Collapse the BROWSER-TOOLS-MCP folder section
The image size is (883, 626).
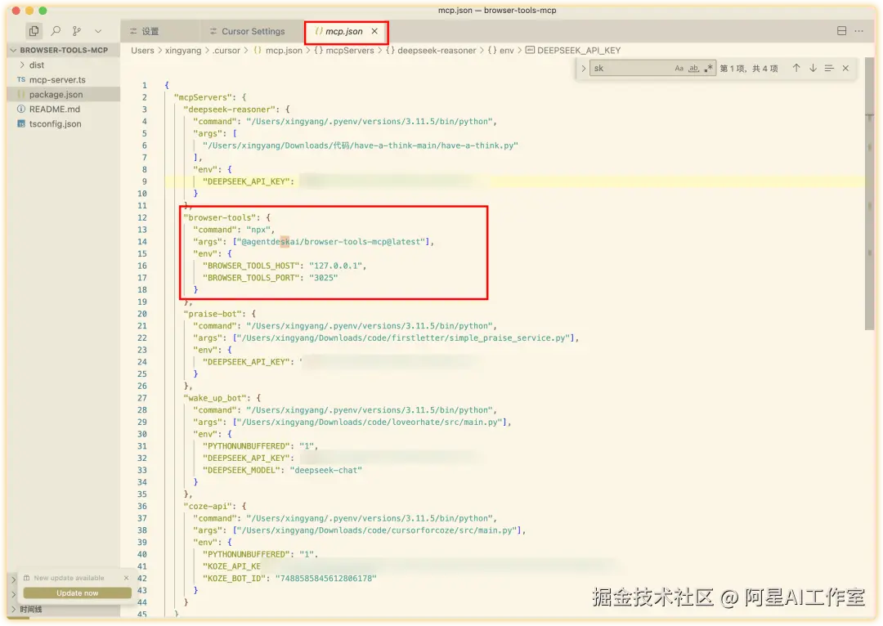point(64,50)
